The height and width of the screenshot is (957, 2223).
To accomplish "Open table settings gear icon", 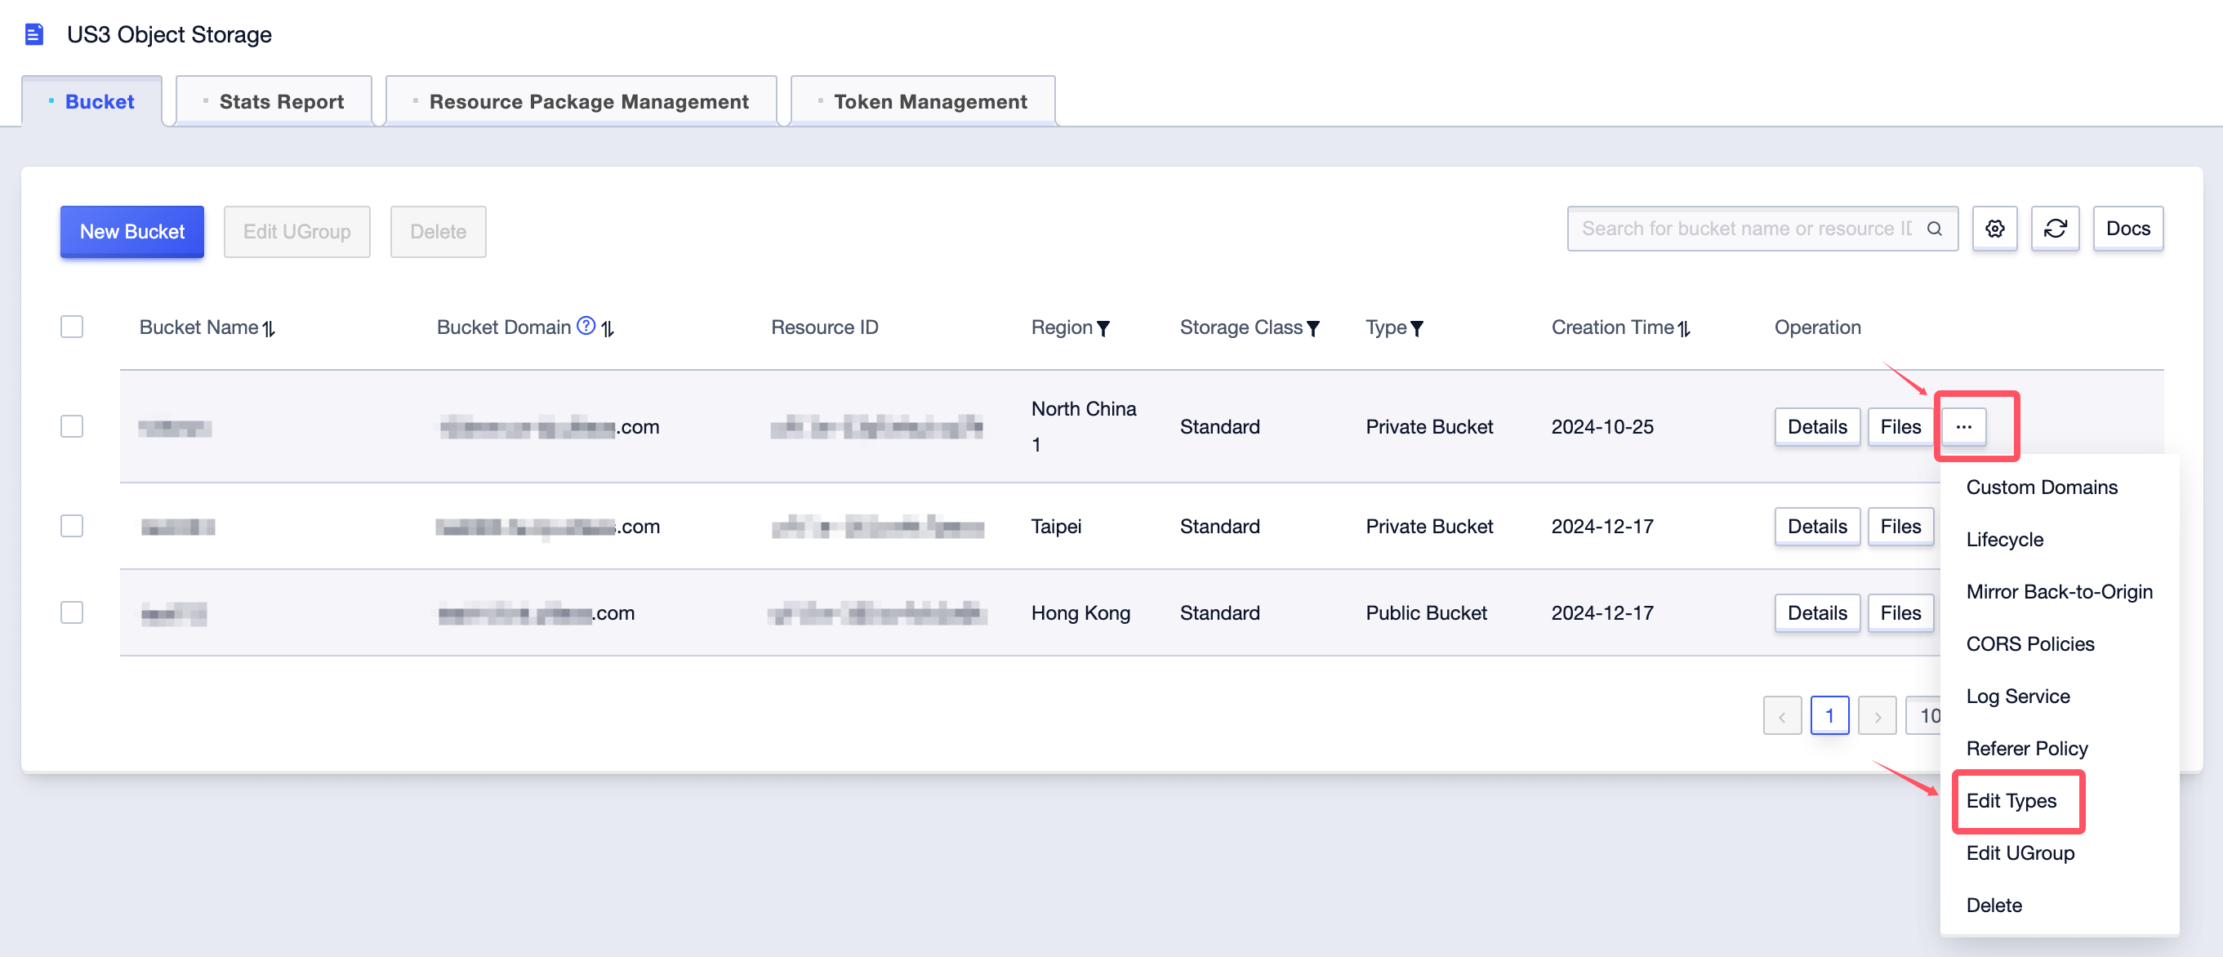I will (1994, 229).
